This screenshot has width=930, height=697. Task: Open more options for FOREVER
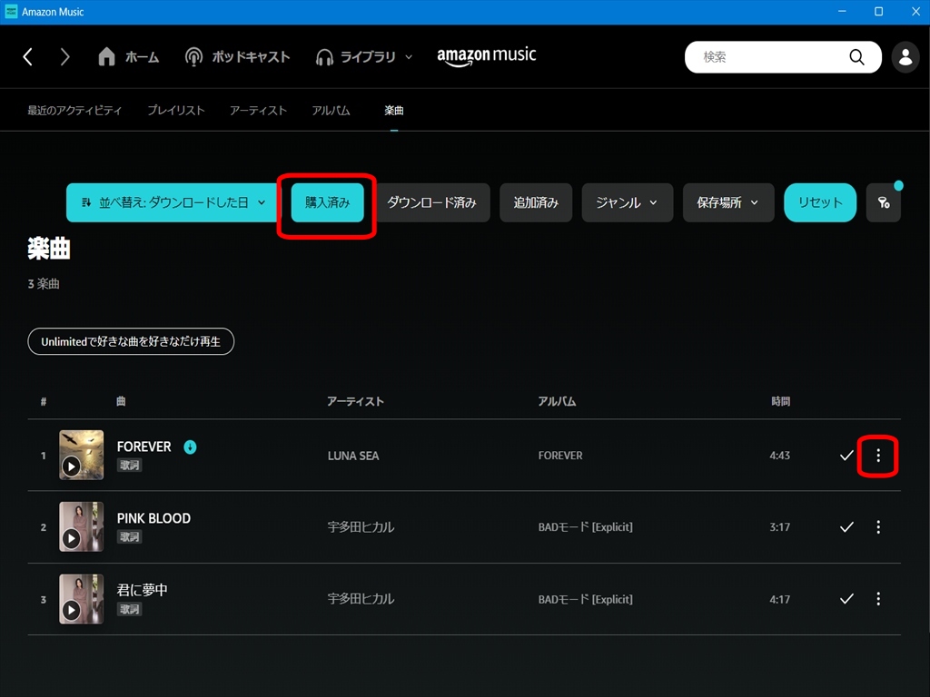(x=878, y=456)
